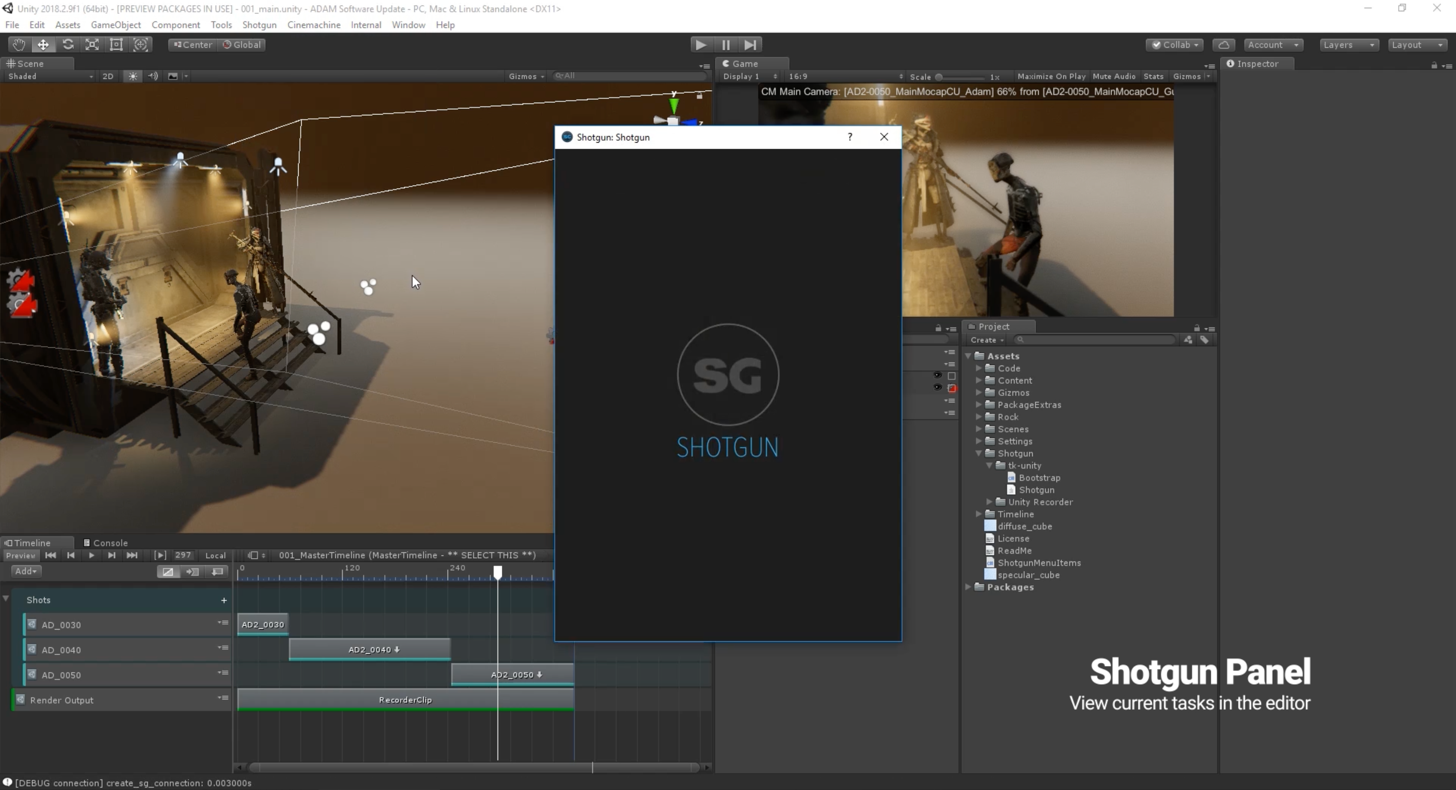Image resolution: width=1456 pixels, height=790 pixels.
Task: Open the Layers dropdown
Action: coord(1348,45)
